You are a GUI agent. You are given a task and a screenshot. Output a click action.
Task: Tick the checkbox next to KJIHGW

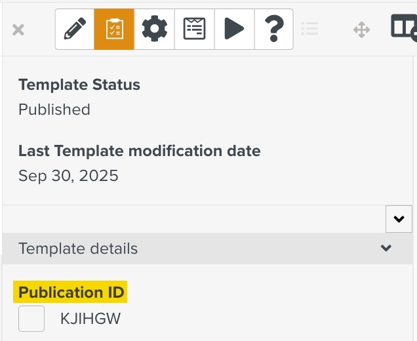[x=31, y=319]
